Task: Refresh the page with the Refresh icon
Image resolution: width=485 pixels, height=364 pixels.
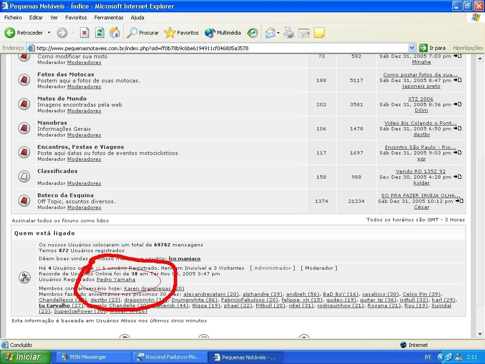Action: [x=99, y=33]
